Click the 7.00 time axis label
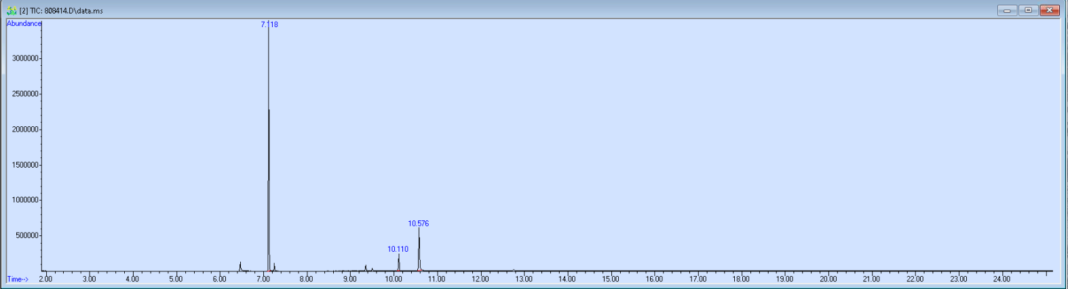This screenshot has height=289, width=1068. coord(263,279)
